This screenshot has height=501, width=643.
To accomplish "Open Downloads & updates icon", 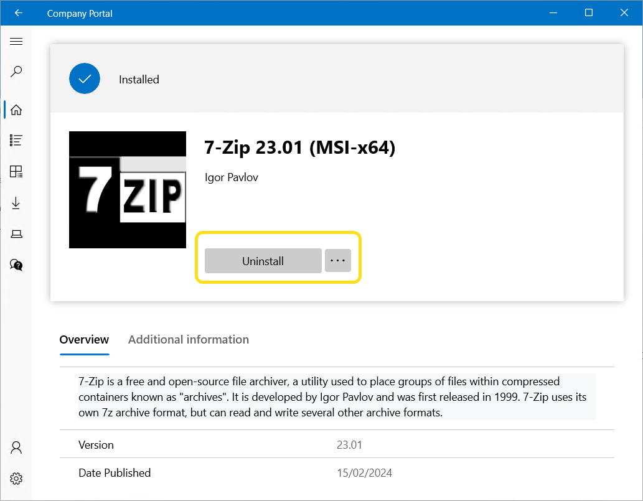I will click(x=16, y=203).
